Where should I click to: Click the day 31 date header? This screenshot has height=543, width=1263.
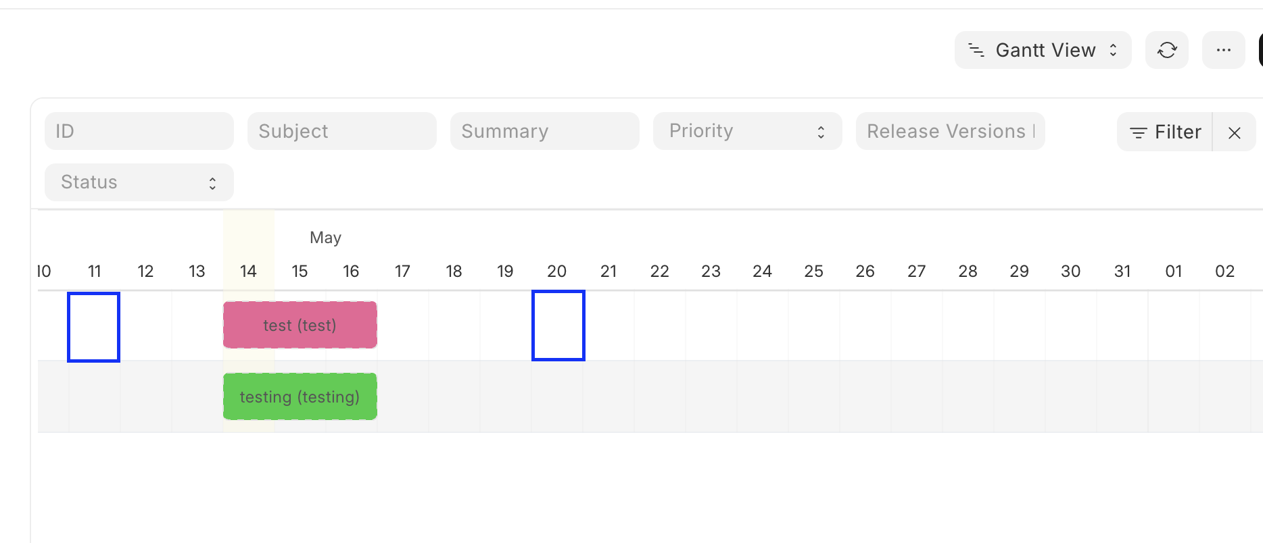click(x=1122, y=271)
